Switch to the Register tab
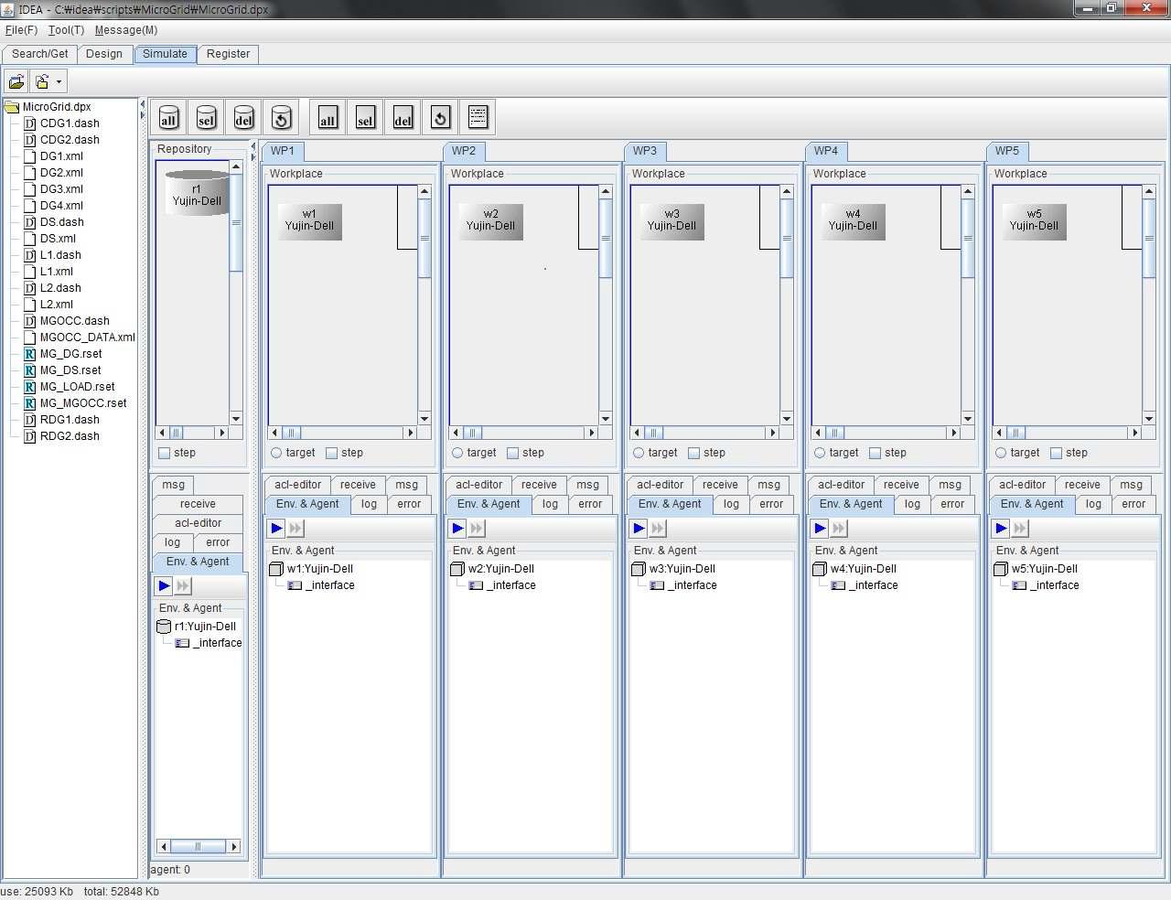The image size is (1171, 900). (x=228, y=54)
